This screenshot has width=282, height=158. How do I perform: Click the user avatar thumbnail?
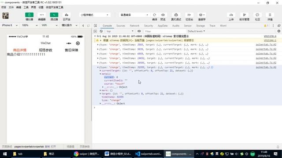pyautogui.click(x=6, y=16)
